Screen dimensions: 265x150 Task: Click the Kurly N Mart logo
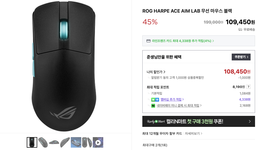156,121
